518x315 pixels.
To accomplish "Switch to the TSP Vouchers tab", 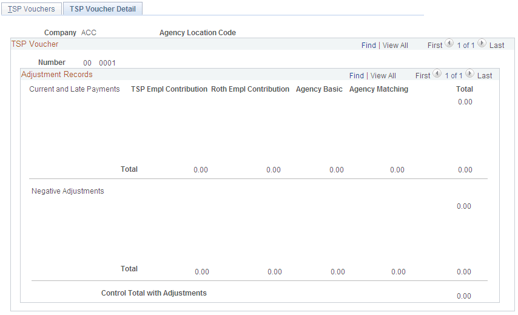I will [x=32, y=9].
